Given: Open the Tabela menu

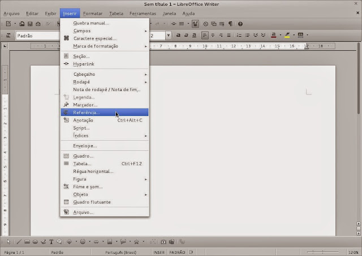Looking at the screenshot, I should coord(116,14).
